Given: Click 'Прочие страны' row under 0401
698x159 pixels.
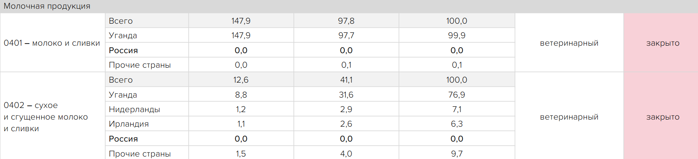Looking at the screenshot, I should 310,65.
